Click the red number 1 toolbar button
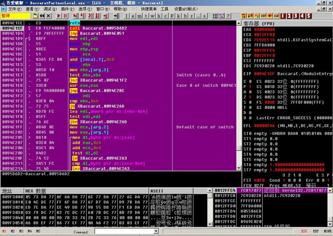 tap(283, 16)
